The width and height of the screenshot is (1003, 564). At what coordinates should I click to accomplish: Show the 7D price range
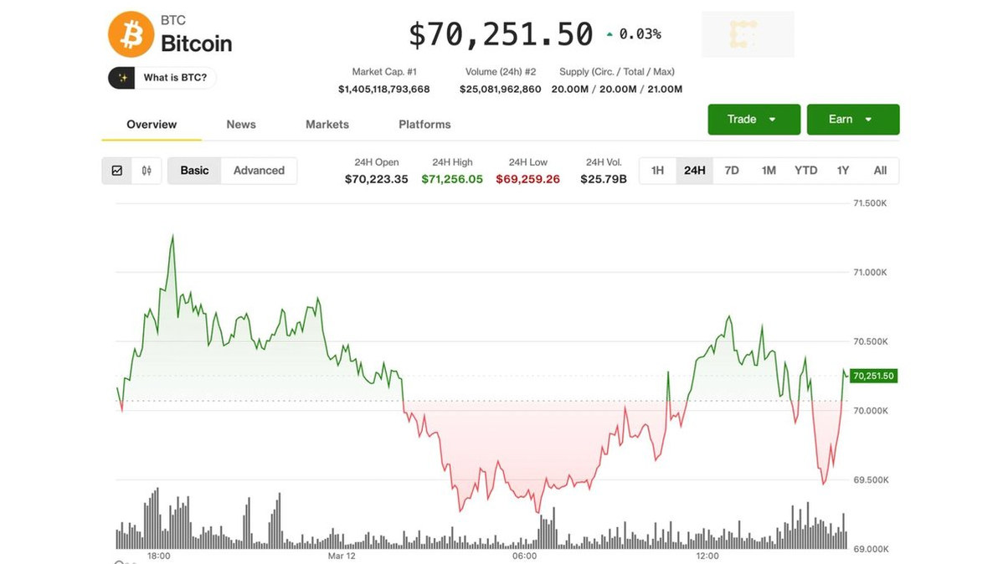point(732,171)
